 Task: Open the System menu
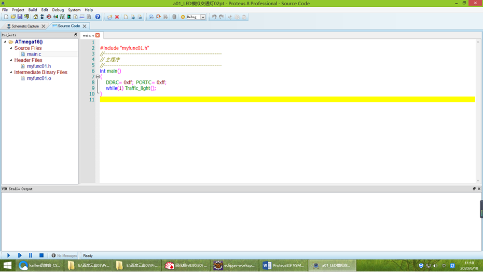[x=74, y=10]
